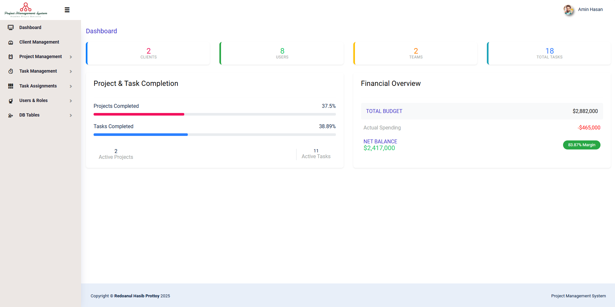Viewport: 615px width, 307px height.
Task: Click Amin Hasan's profile avatar
Action: (568, 10)
